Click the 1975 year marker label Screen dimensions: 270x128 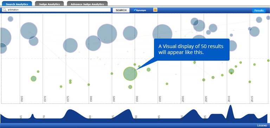(x=68, y=99)
